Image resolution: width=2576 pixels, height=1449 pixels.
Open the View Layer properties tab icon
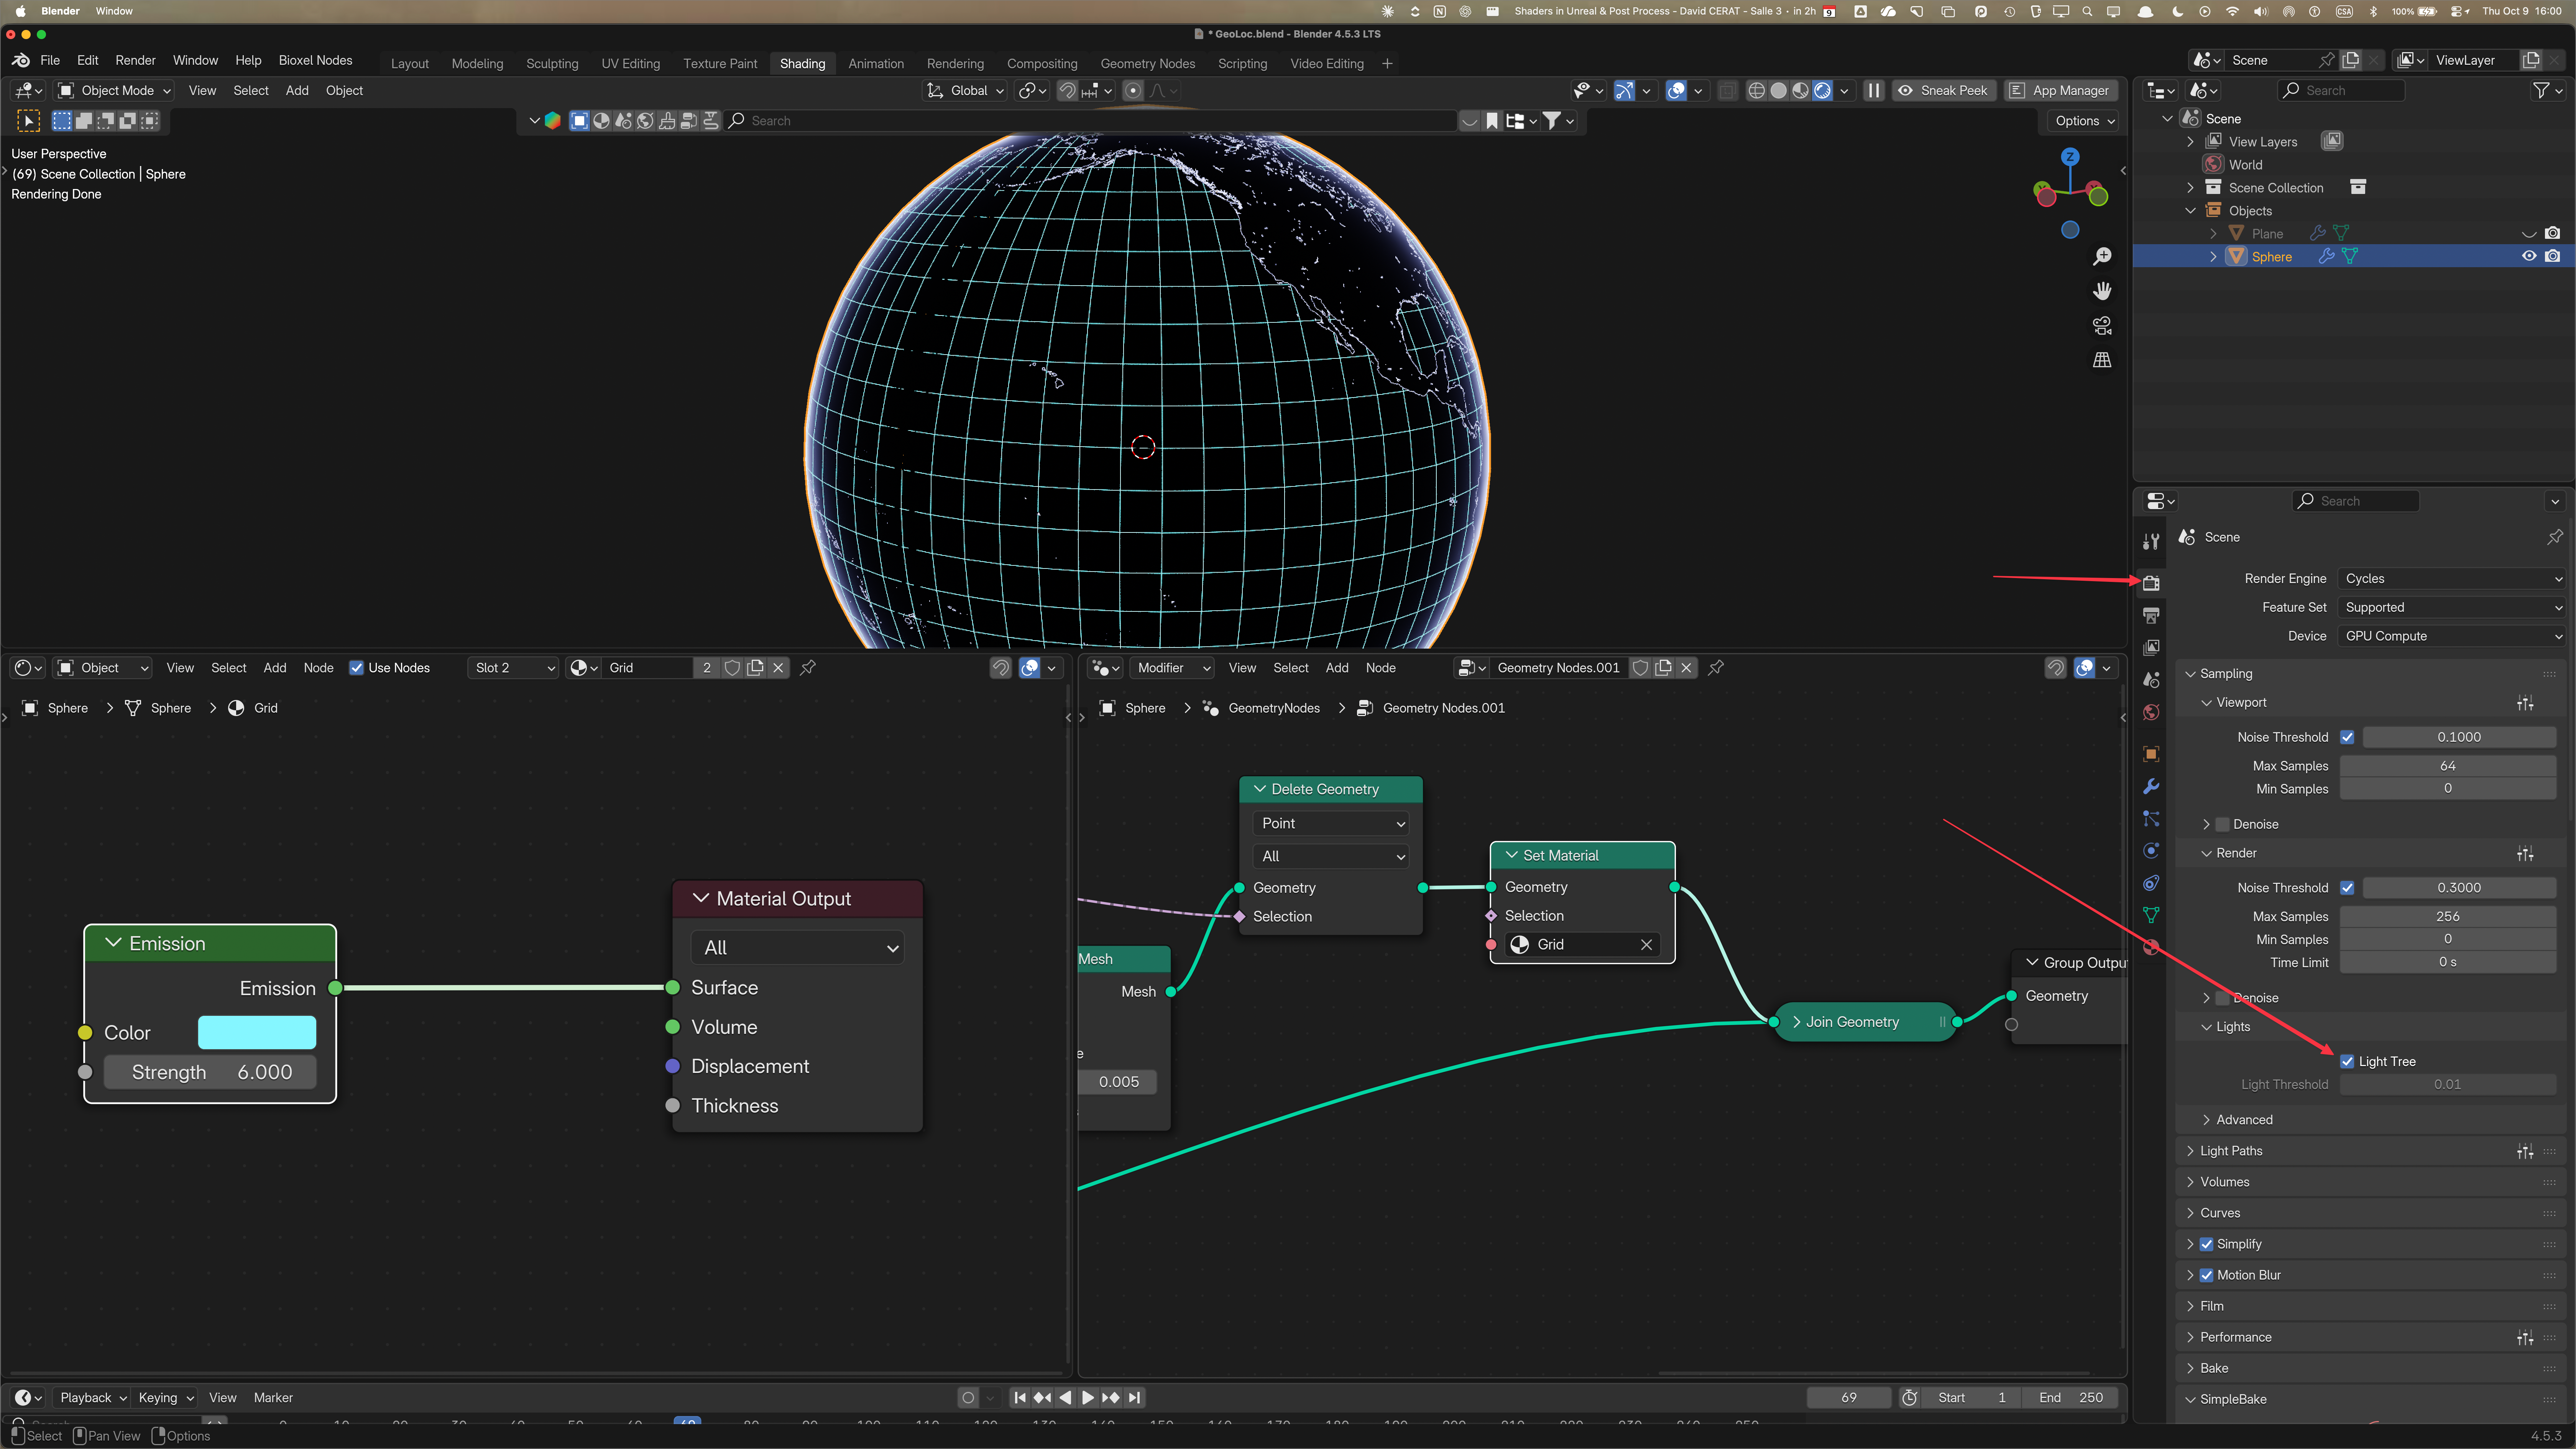coord(2151,647)
